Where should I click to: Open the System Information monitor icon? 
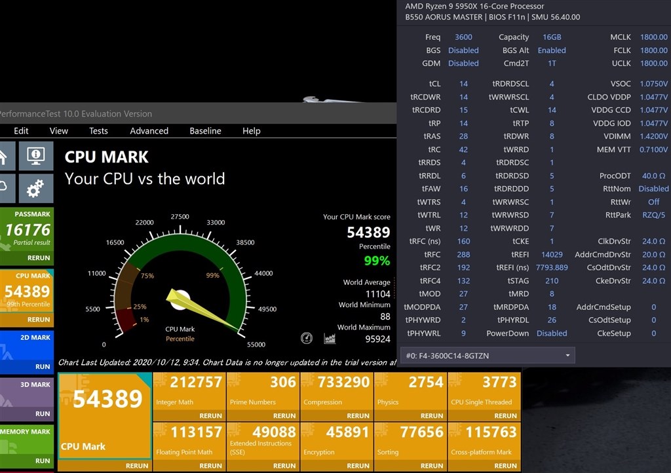tap(36, 156)
